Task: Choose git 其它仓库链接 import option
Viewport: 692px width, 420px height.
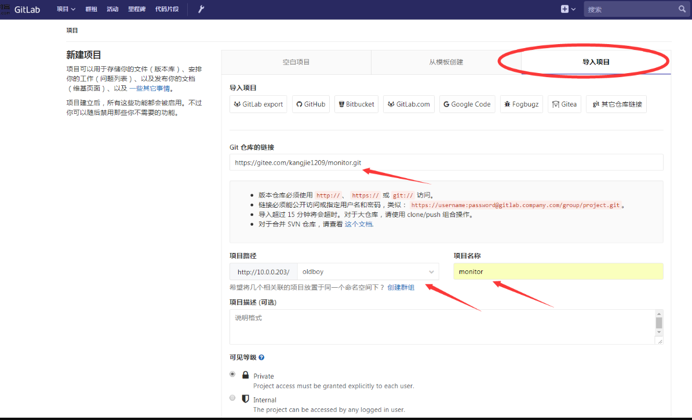Action: click(x=616, y=104)
